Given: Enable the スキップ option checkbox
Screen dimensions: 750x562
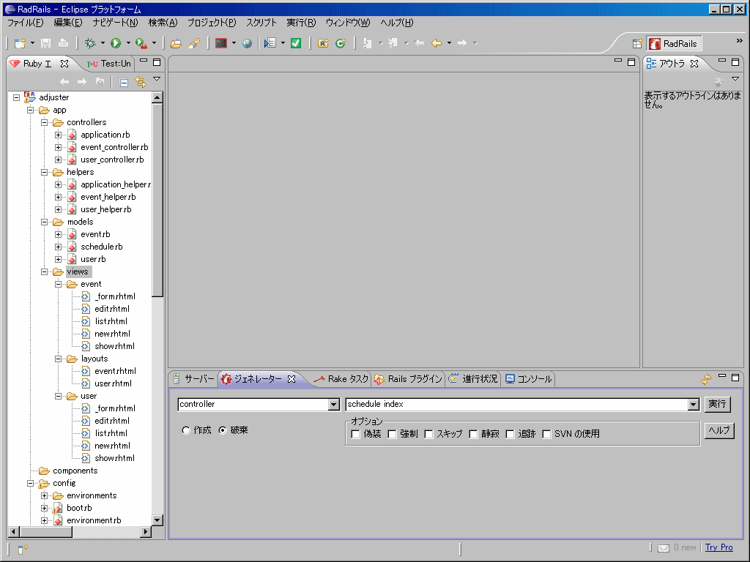Looking at the screenshot, I should (x=428, y=434).
